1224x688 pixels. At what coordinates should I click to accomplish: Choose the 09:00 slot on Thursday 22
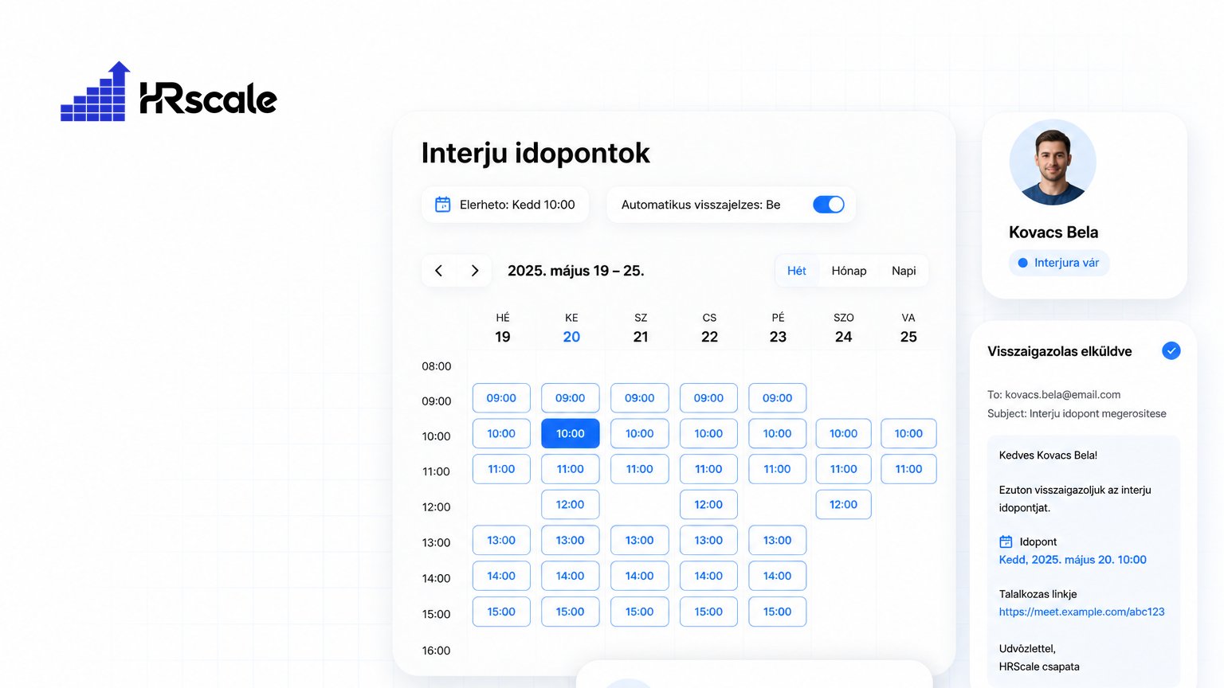tap(708, 398)
